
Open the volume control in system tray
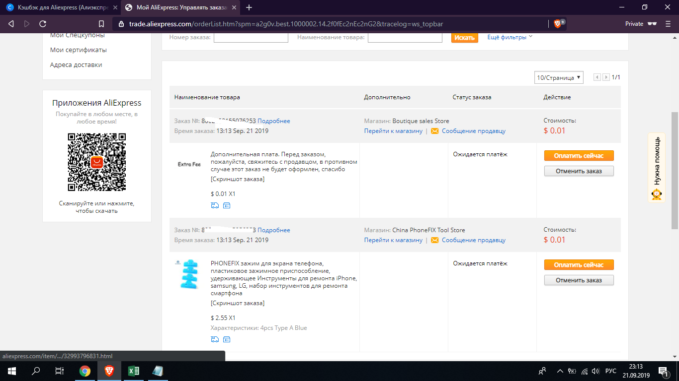[596, 371]
